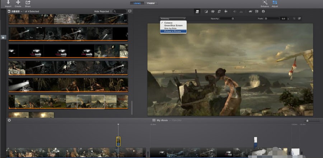The width and height of the screenshot is (323, 158).
Task: Click the reset overlay arrow icon
Action: point(294,19)
